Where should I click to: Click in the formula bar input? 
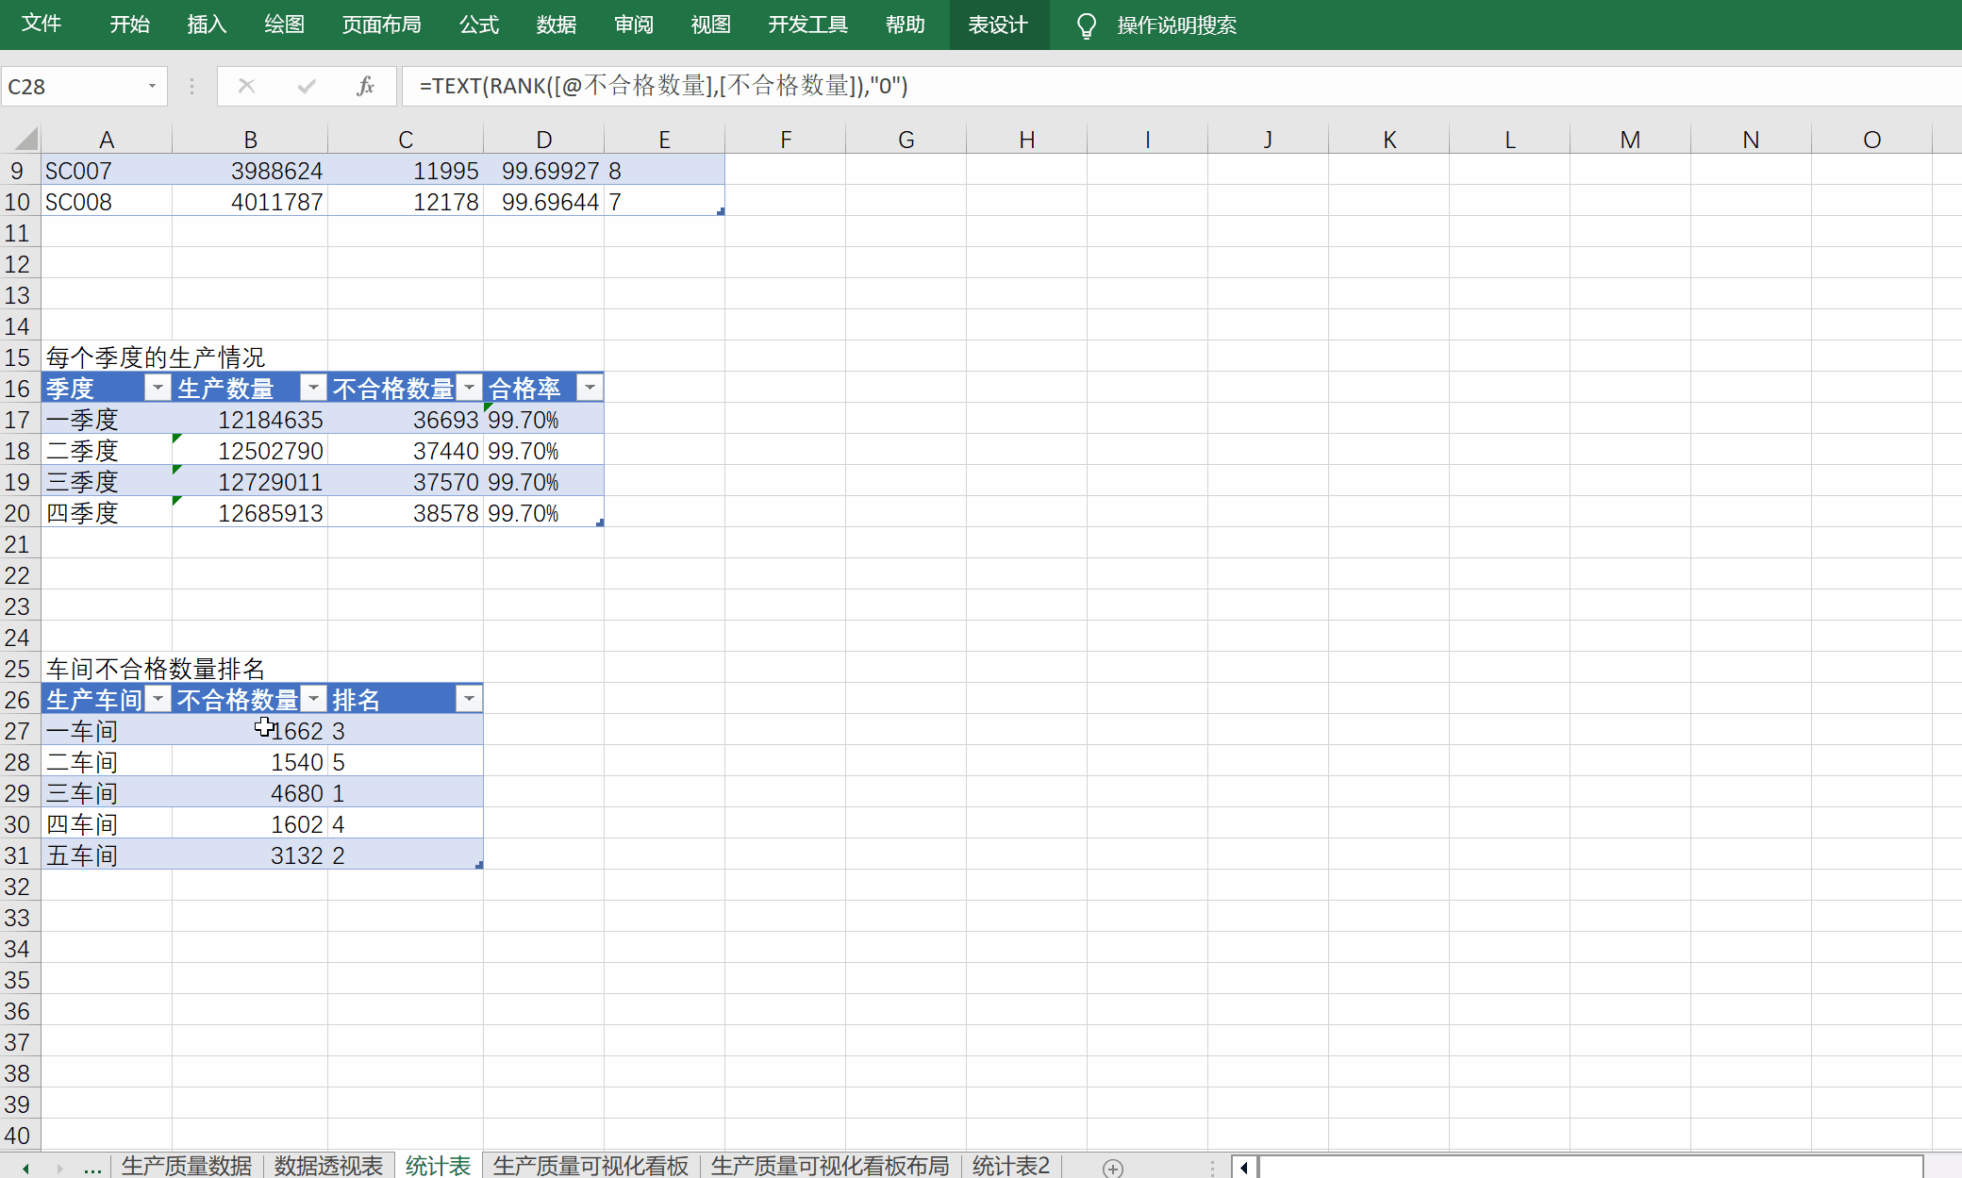click(1132, 86)
